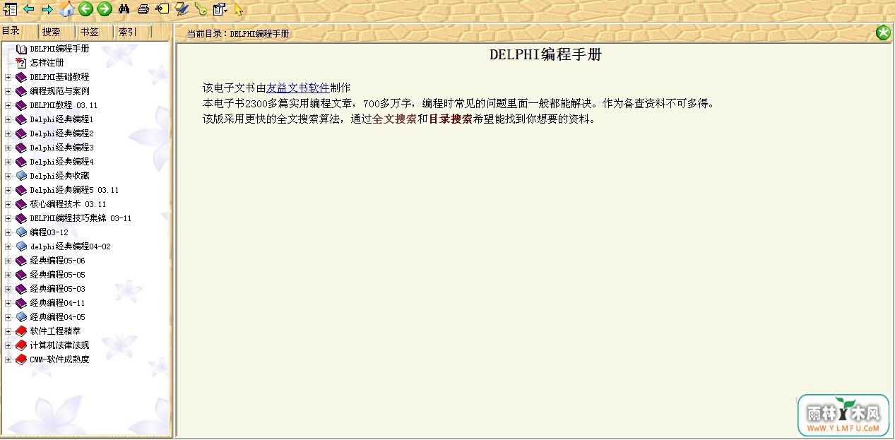Click the 编程规范与案例 book icon
This screenshot has width=895, height=440.
point(21,91)
